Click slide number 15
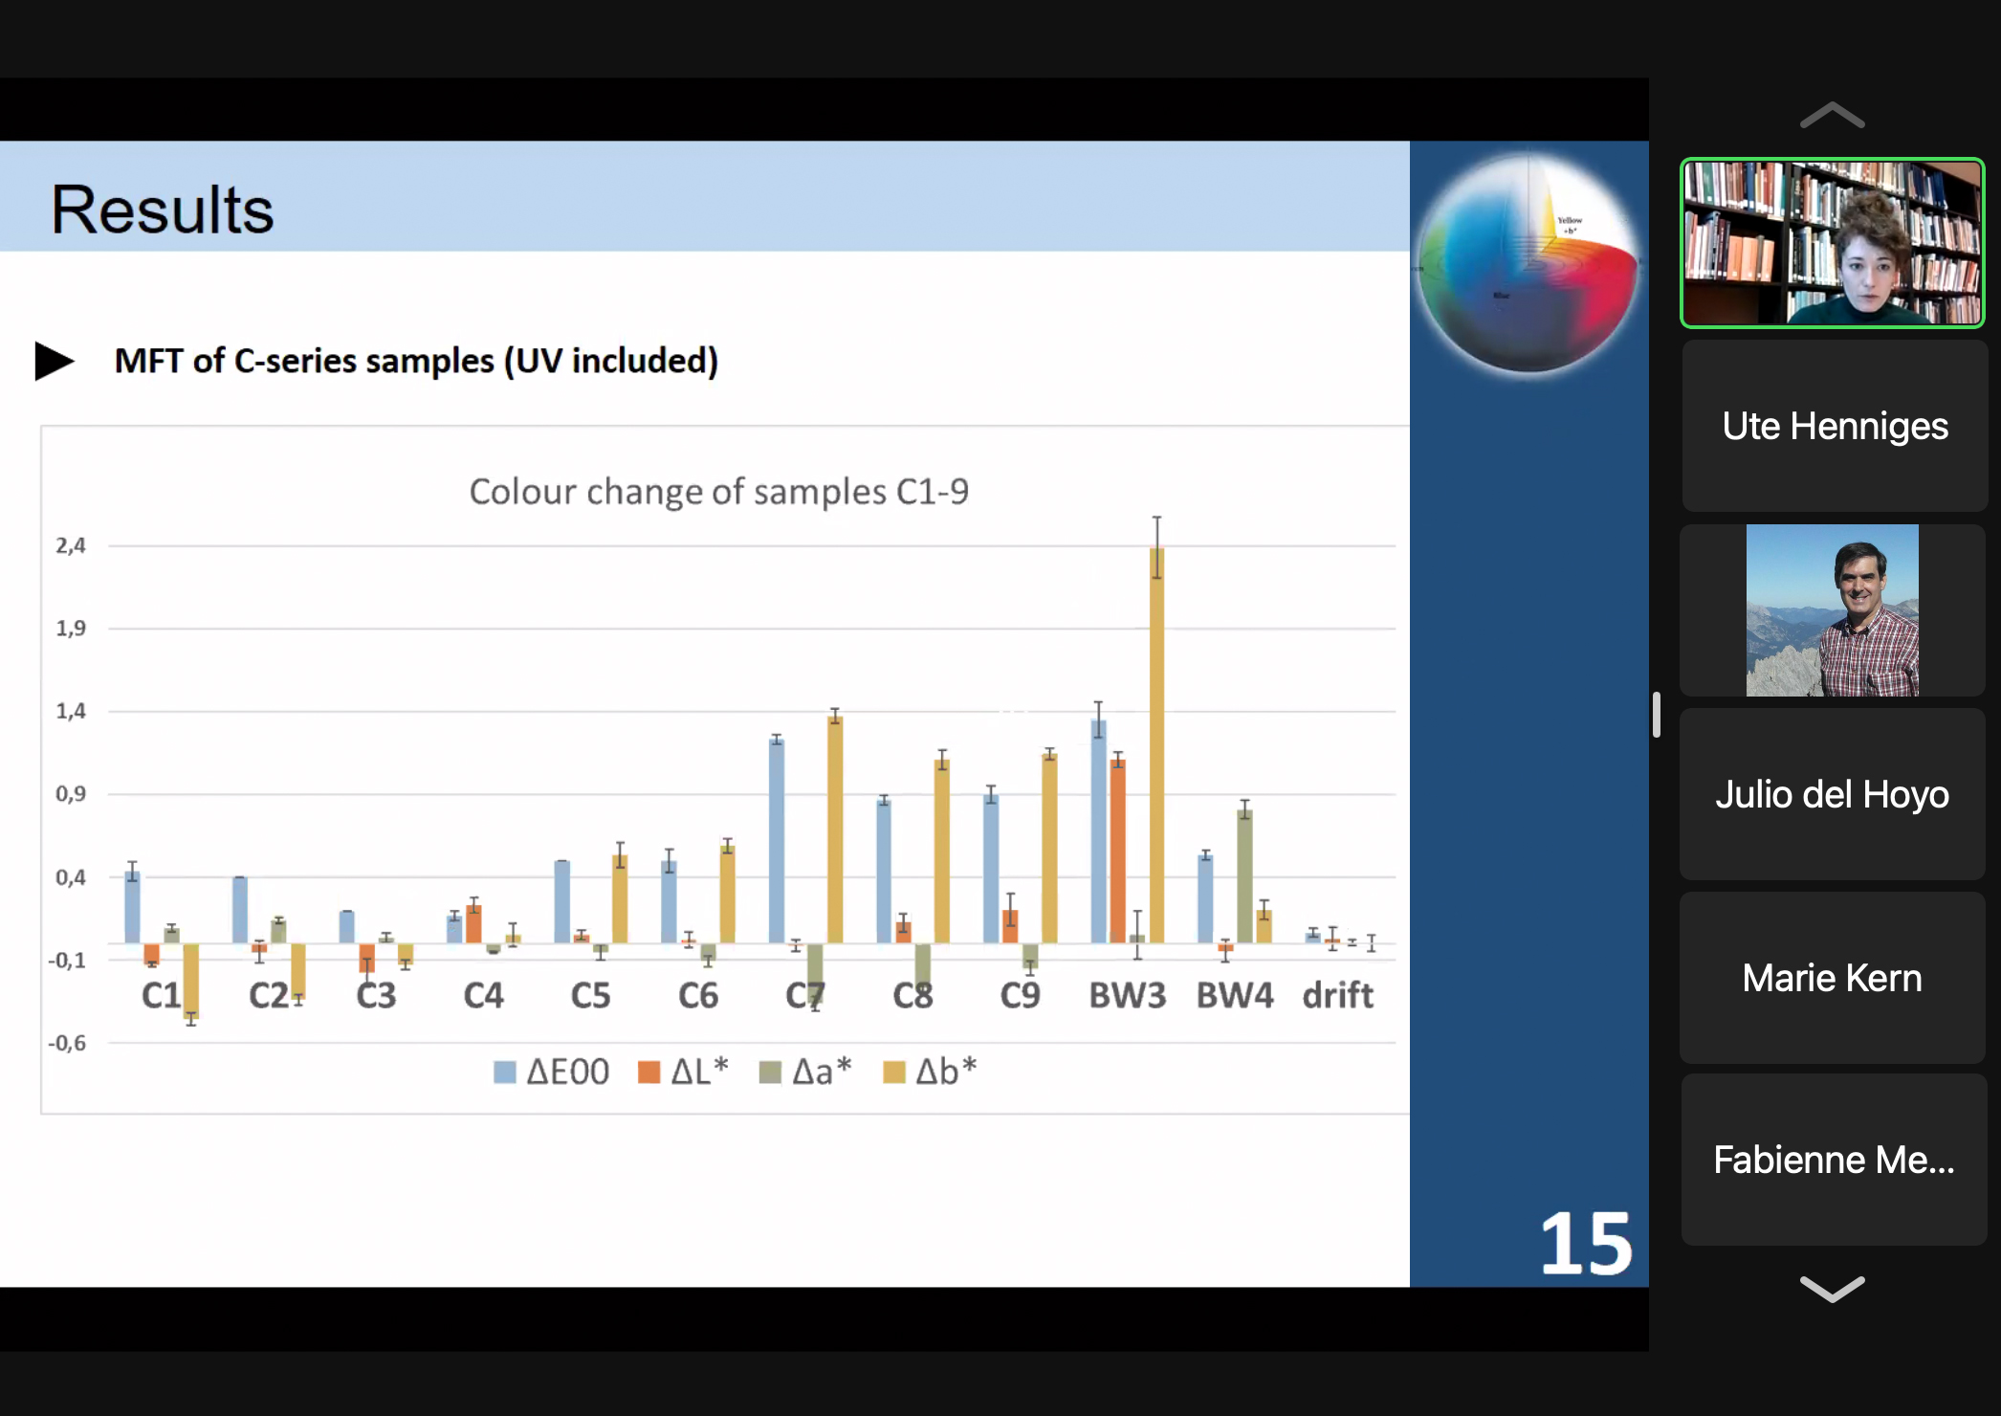The height and width of the screenshot is (1416, 2001). [1585, 1243]
